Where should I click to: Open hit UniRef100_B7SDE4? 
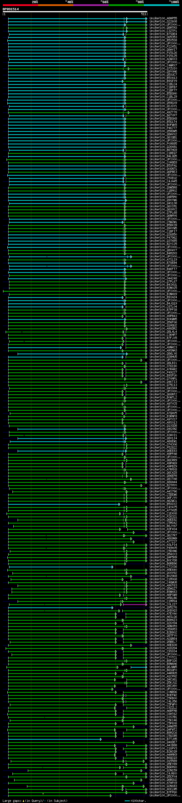pos(163,34)
